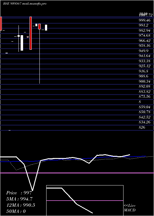Screen dimensions: 154x216
Task: Select the 999.46 price axis label
Action: [144, 20]
